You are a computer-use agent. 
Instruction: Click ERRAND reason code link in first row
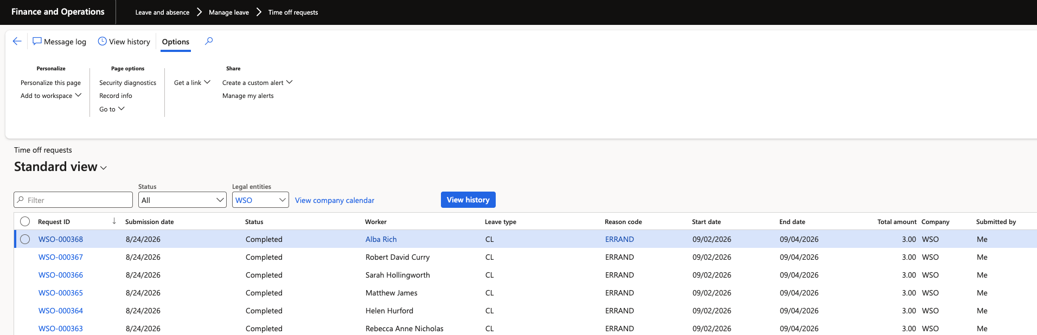pyautogui.click(x=619, y=239)
